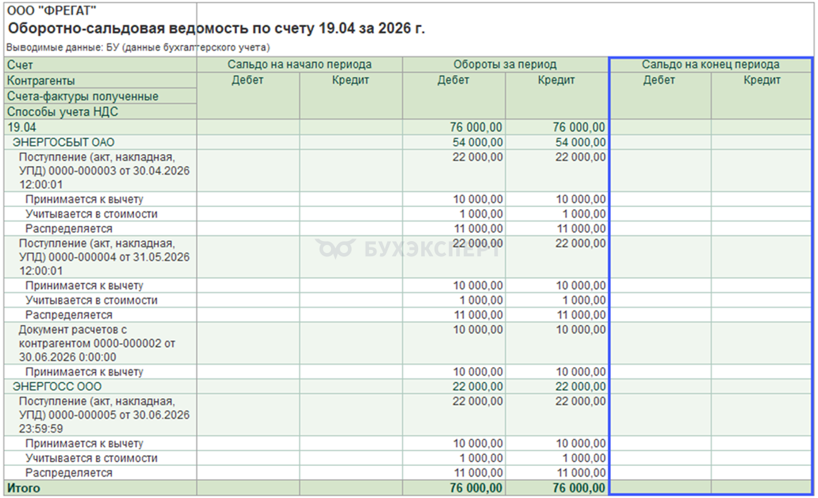818x498 pixels.
Task: Open document Поступление 0000-000004 от 31.05.2026
Action: (x=104, y=257)
